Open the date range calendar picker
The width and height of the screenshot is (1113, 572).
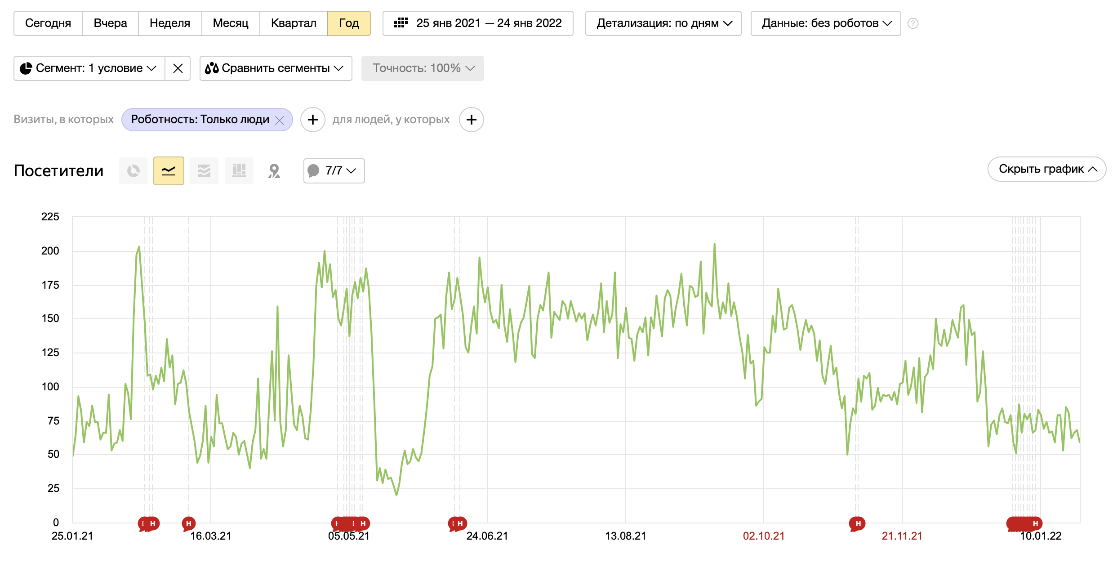click(478, 23)
